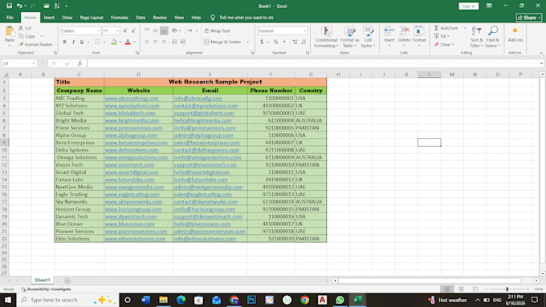Open Find & Select
546x307 pixels.
492,37
